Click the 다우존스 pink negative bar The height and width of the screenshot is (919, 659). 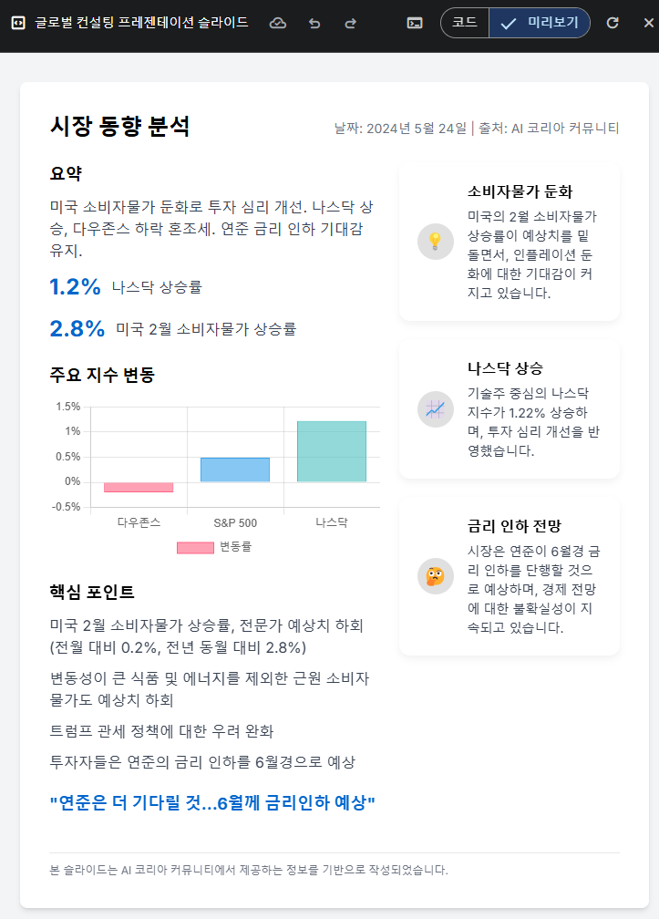click(139, 487)
